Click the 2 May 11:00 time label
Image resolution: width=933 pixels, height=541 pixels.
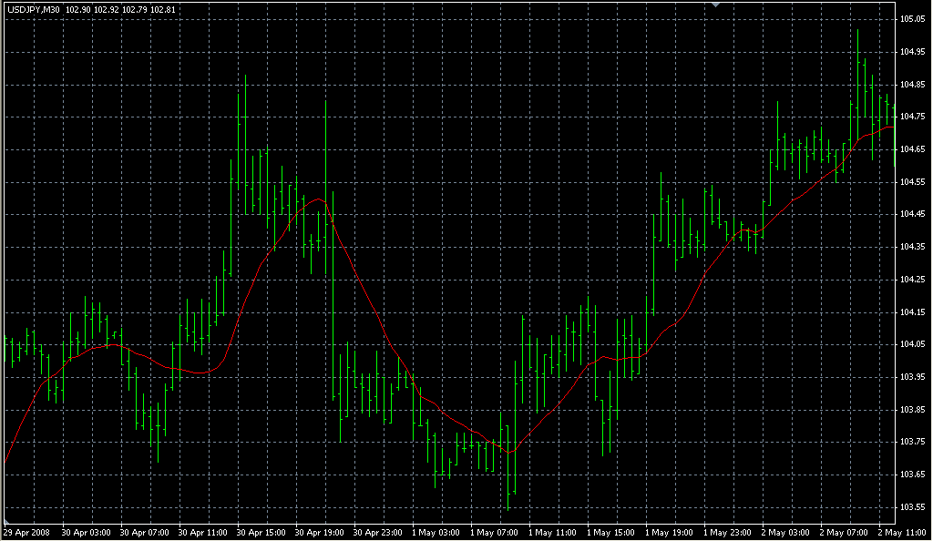[905, 532]
